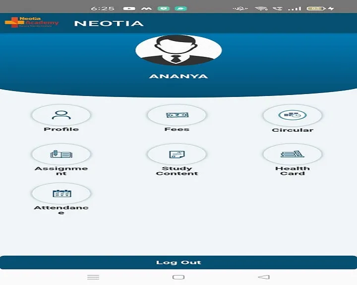Open the Profile icon
357x285 pixels.
click(61, 115)
